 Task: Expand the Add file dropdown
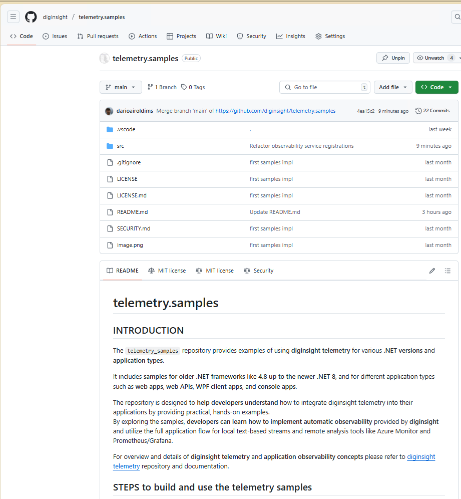pos(393,87)
